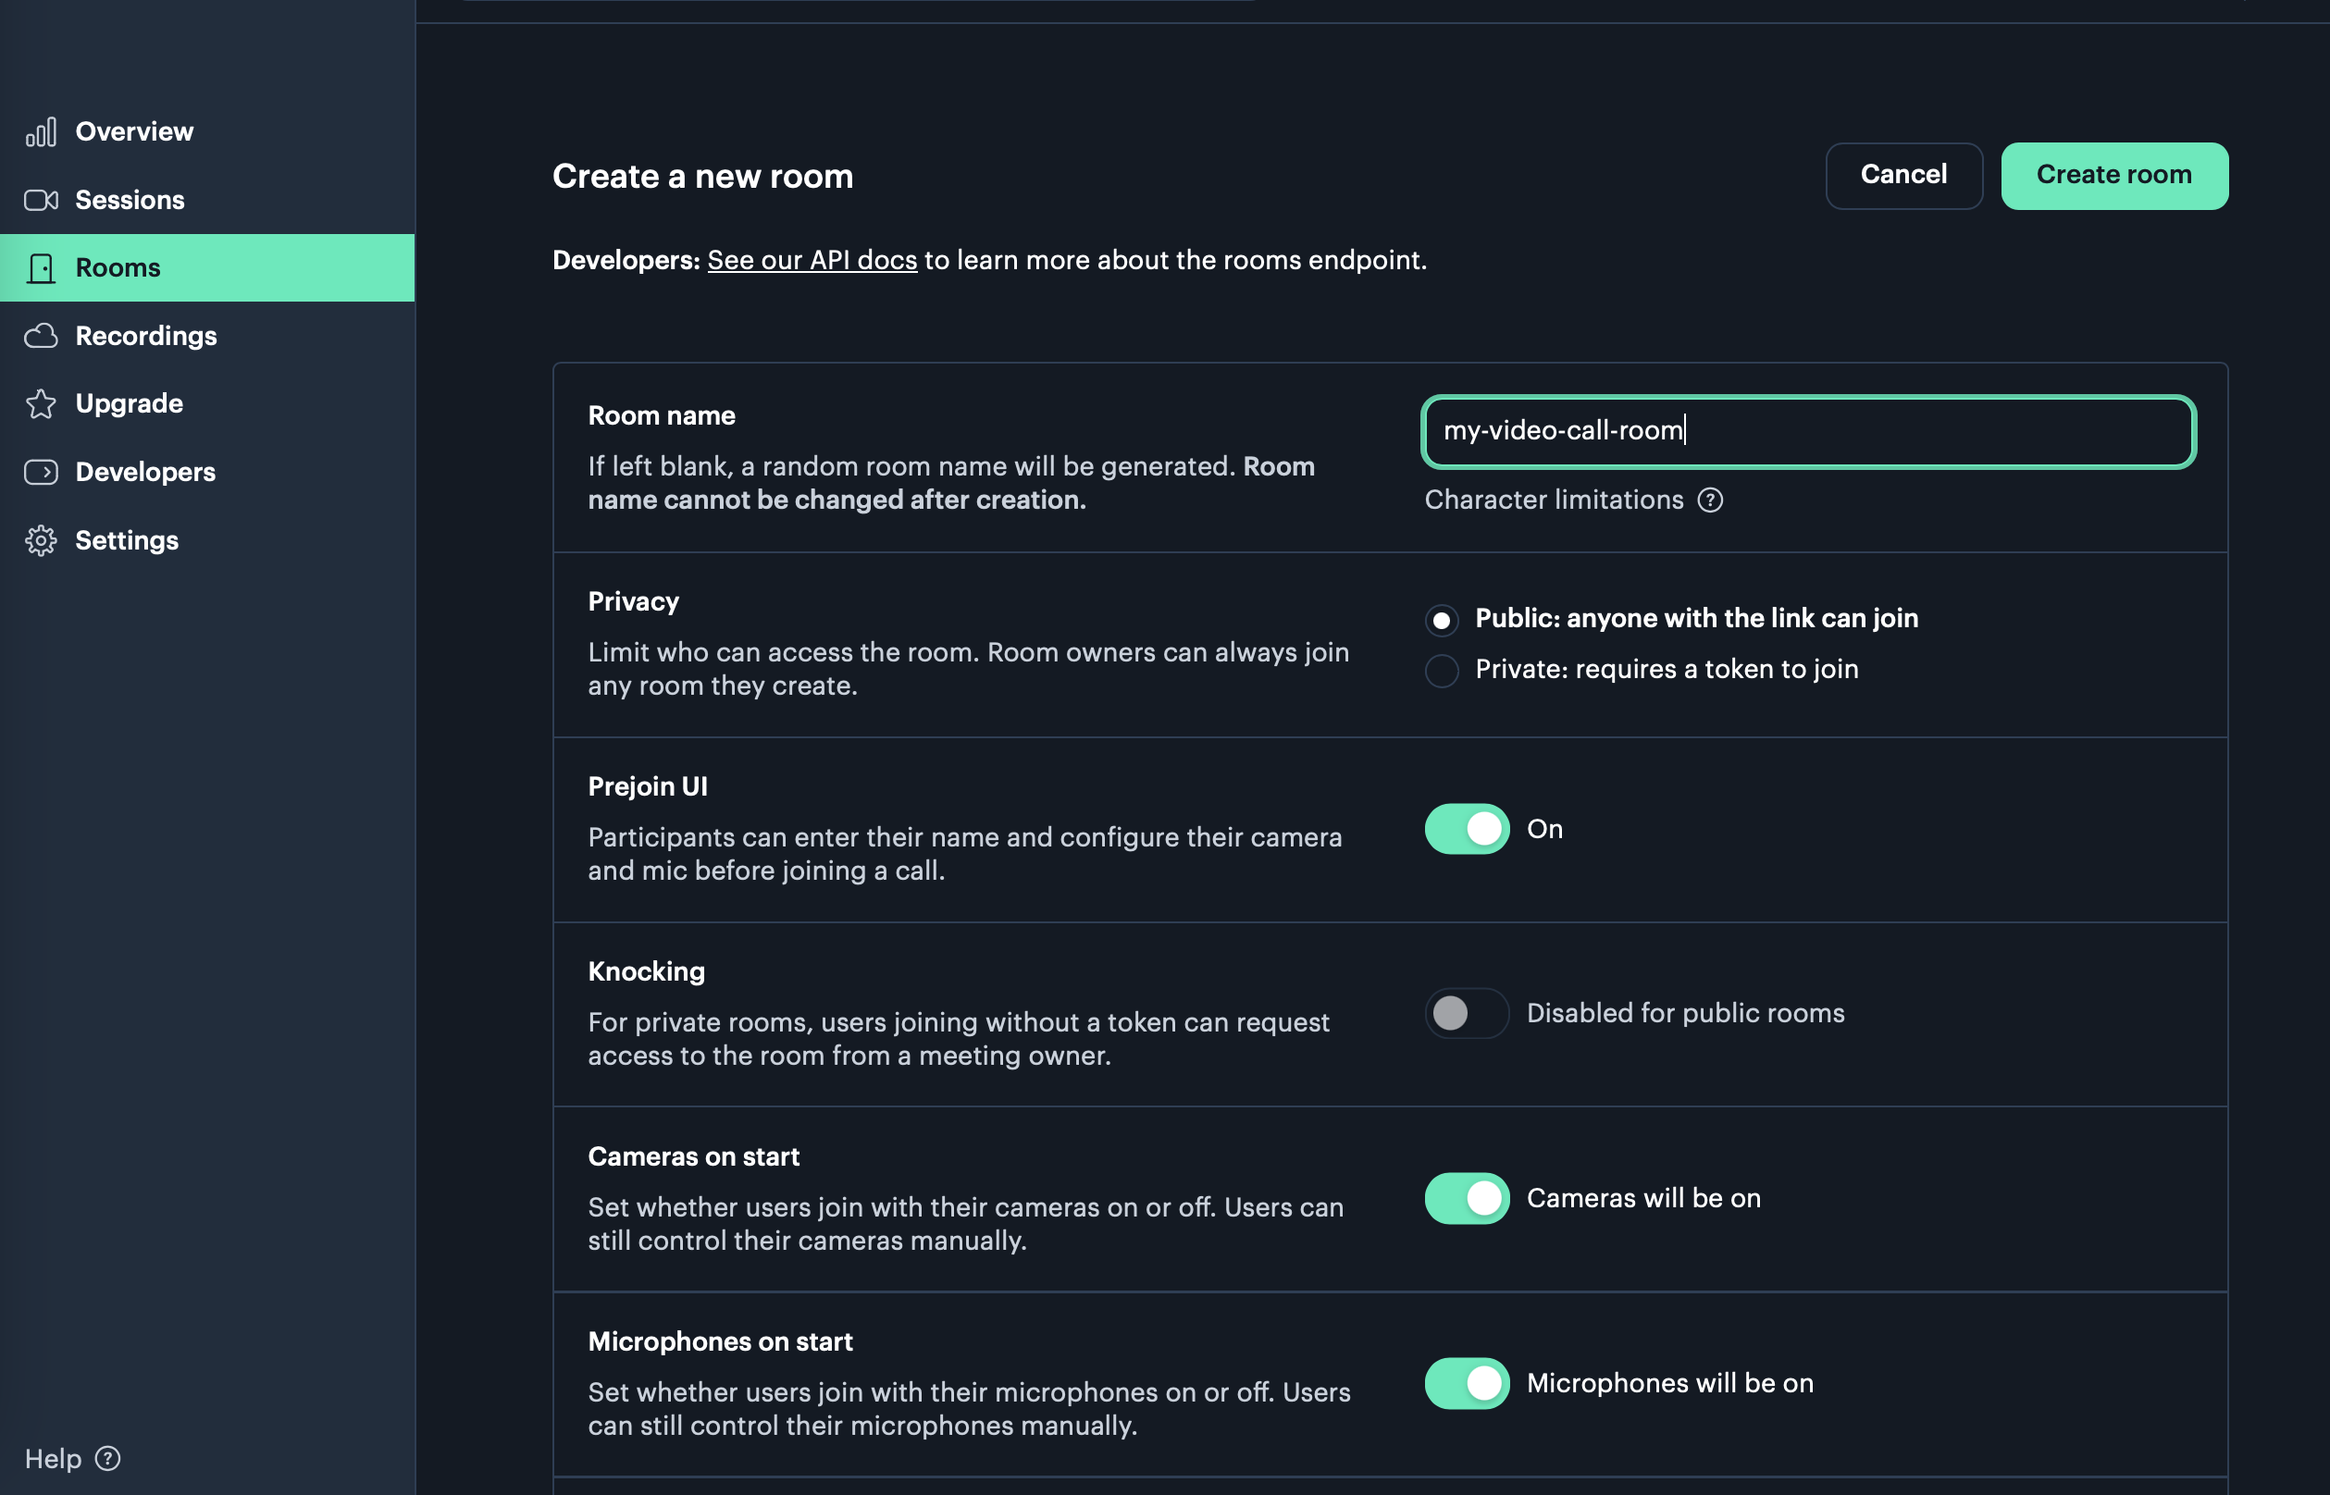Open the Developers panel icon
2330x1495 pixels.
pos(41,472)
